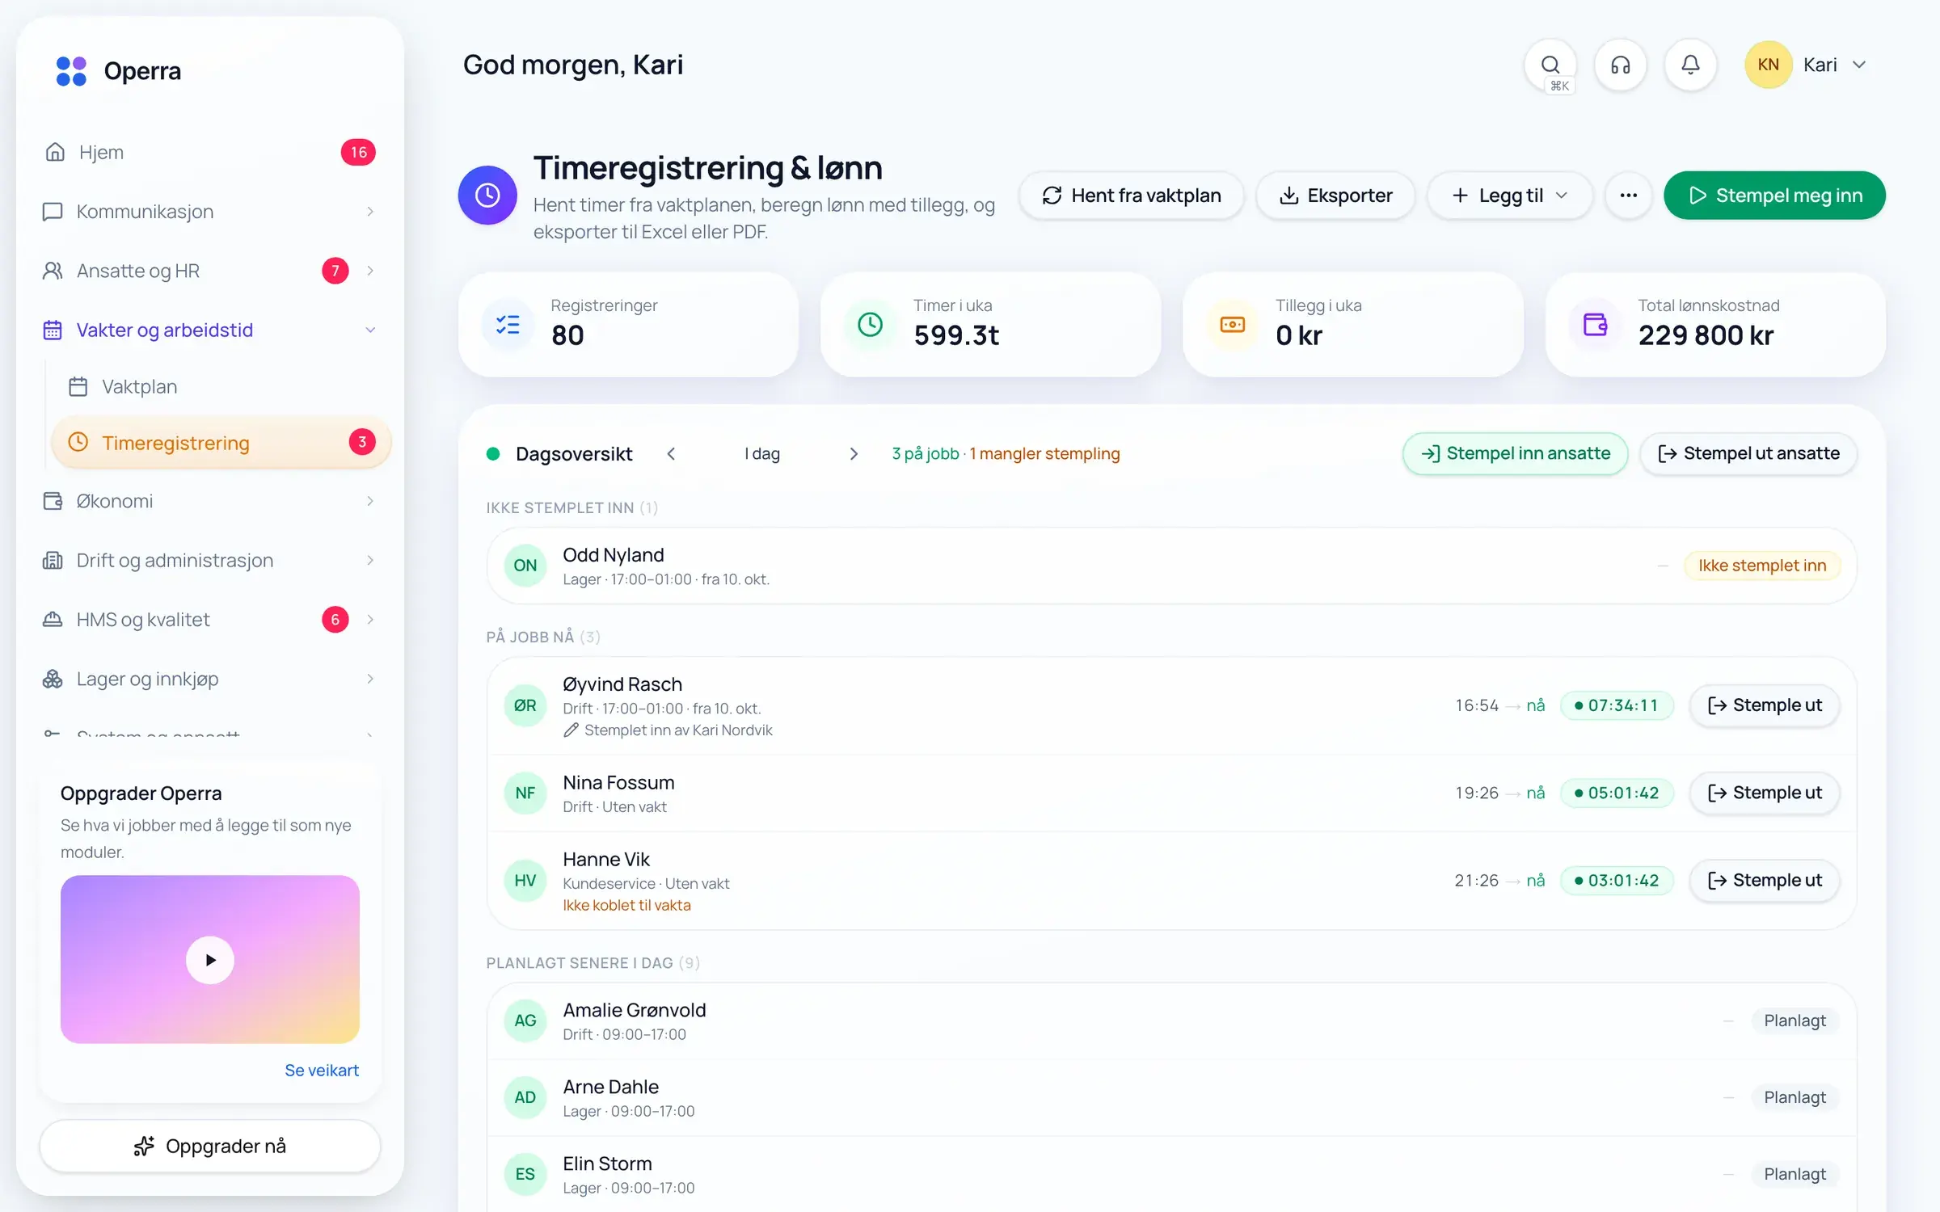Open the Legg til dropdown
Screen dimensions: 1940x1212
[x=1509, y=196]
